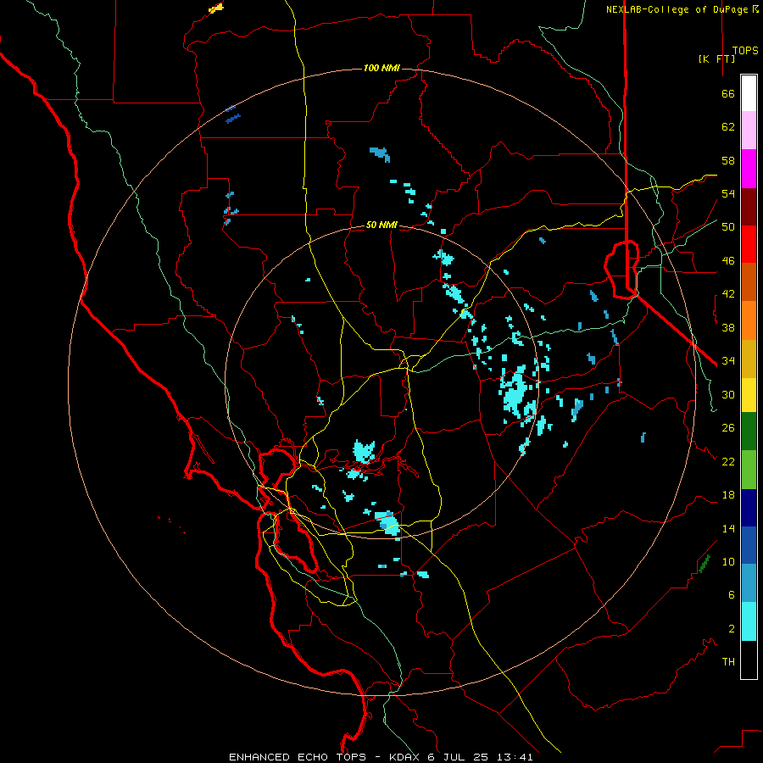Screen dimensions: 763x763
Task: Click the dark orange 46 kft swatch
Action: pos(749,282)
